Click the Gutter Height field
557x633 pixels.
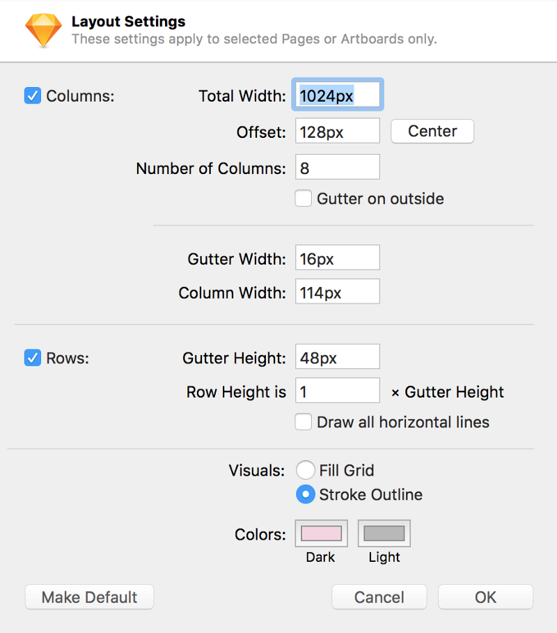coord(338,357)
